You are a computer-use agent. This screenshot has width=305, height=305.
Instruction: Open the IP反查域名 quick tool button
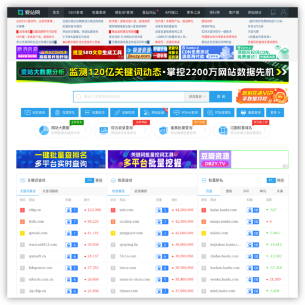coord(219,113)
